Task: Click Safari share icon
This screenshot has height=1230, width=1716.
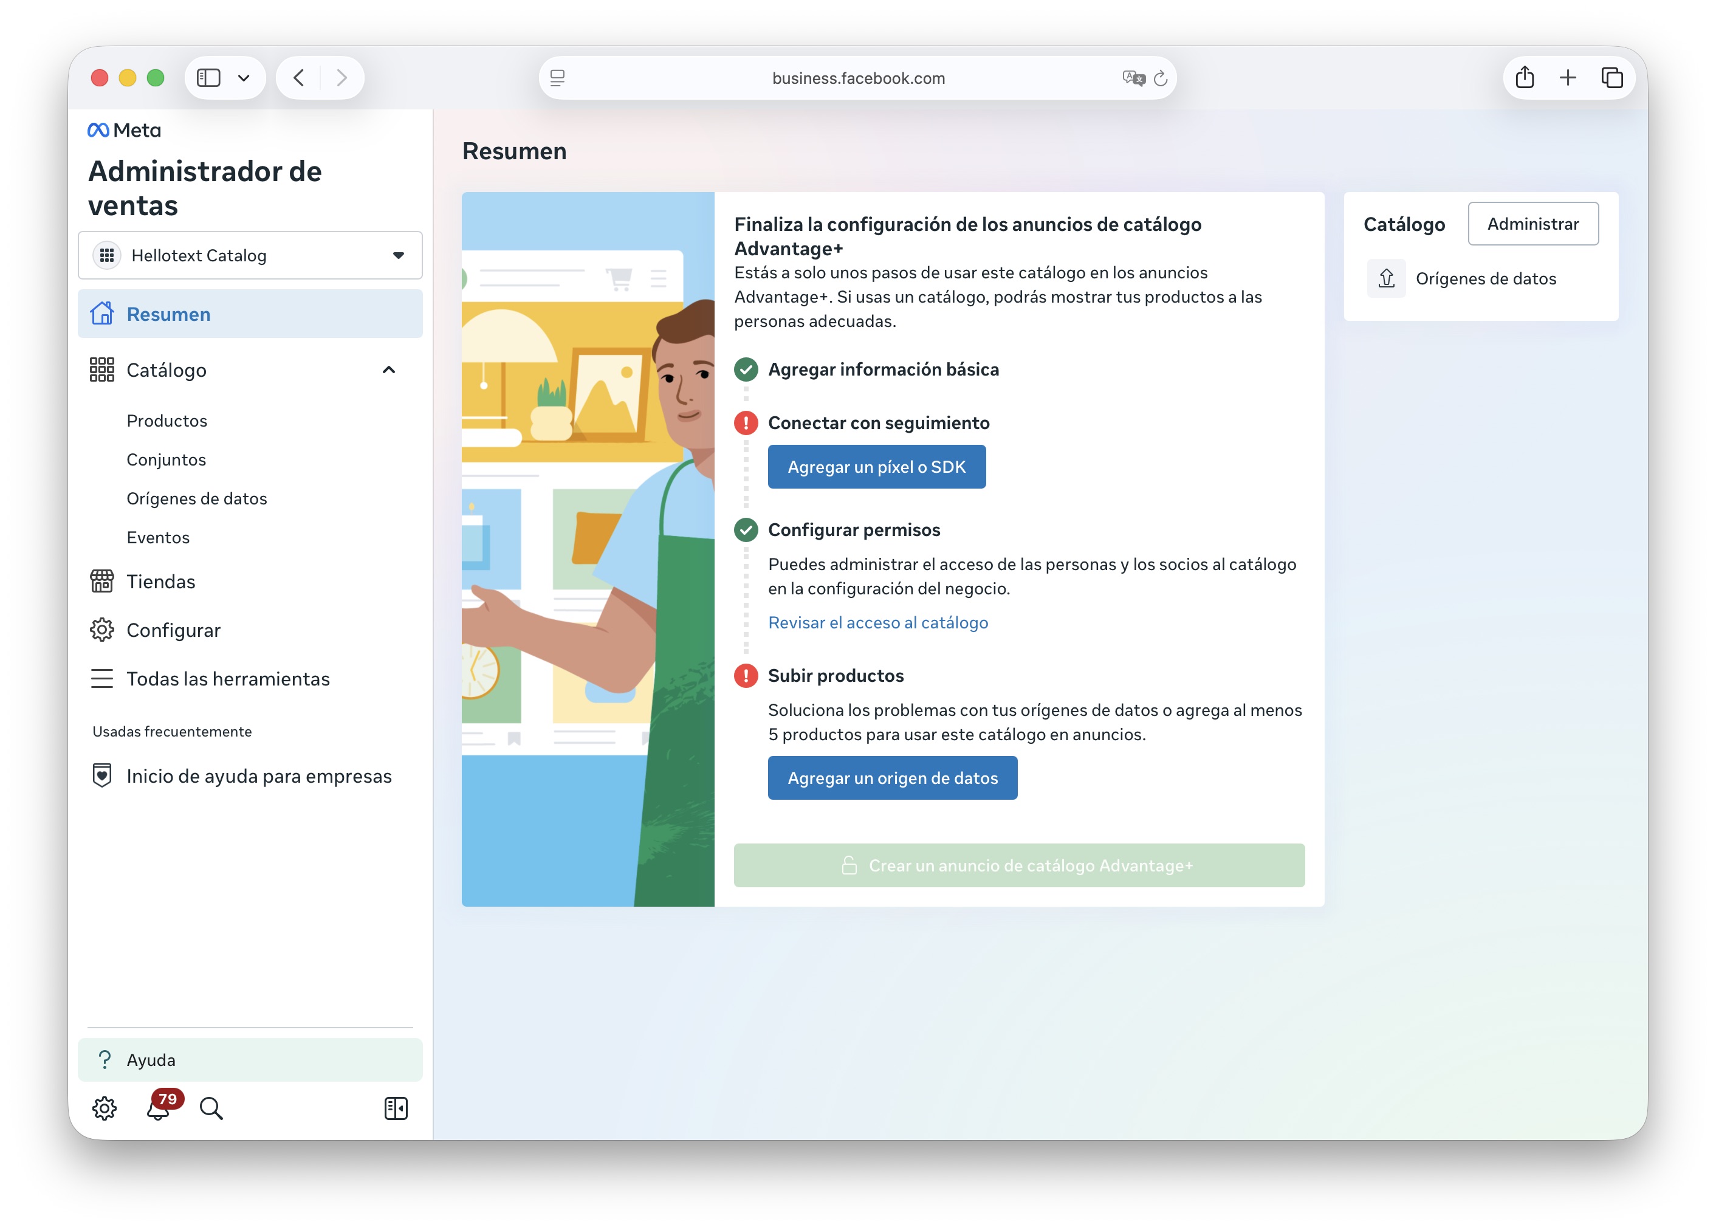Action: (1525, 78)
